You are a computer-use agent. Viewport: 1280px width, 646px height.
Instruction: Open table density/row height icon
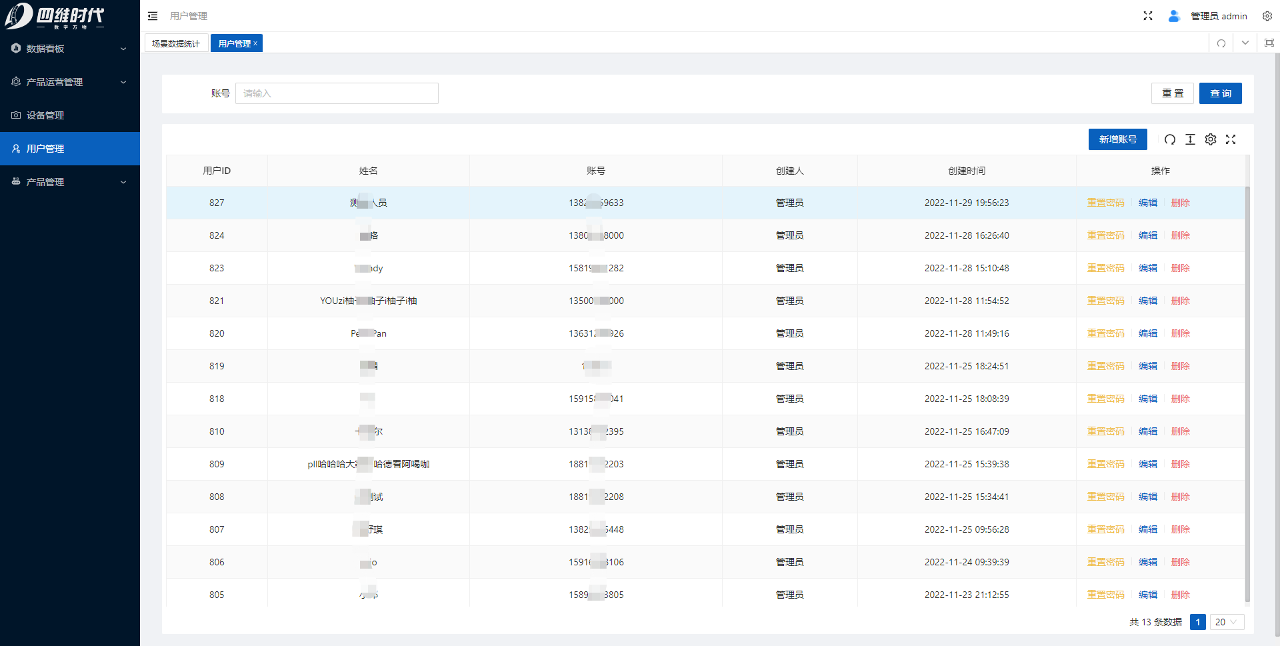1190,139
